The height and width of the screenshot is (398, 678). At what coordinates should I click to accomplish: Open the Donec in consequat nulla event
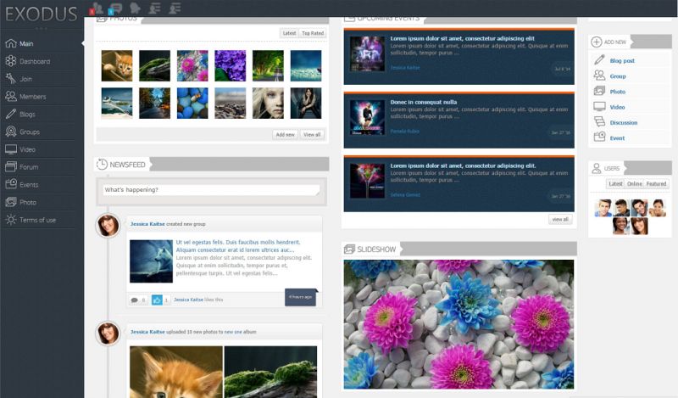click(x=423, y=102)
